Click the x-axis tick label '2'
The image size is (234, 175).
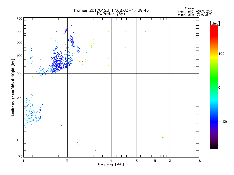point(67,161)
